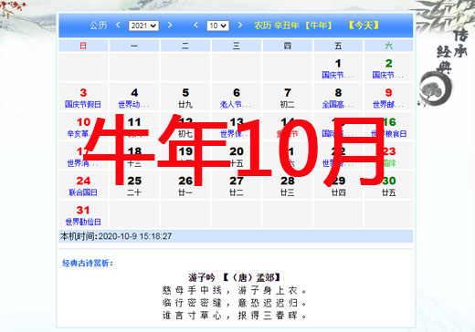The image size is (475, 332).
Task: Select the date 11 cell
Action: [x=134, y=126]
